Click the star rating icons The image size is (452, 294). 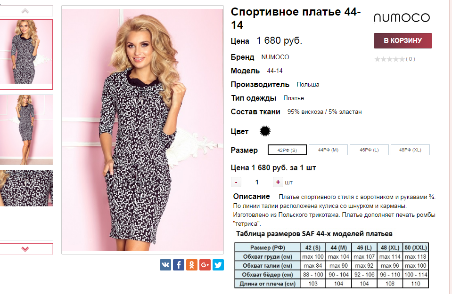pos(389,59)
